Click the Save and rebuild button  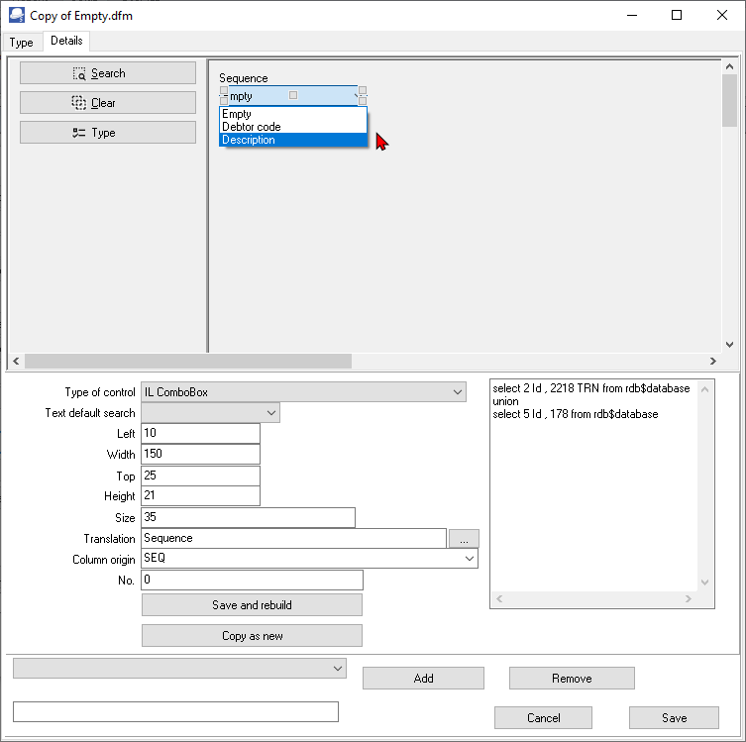coord(252,605)
